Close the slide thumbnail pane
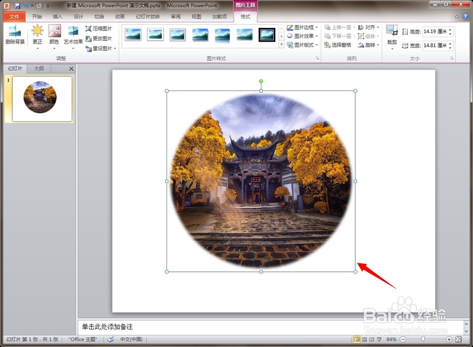 [71, 69]
